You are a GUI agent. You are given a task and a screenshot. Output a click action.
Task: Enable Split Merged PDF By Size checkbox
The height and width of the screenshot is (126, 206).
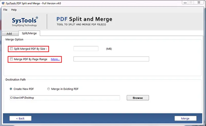pos(11,49)
